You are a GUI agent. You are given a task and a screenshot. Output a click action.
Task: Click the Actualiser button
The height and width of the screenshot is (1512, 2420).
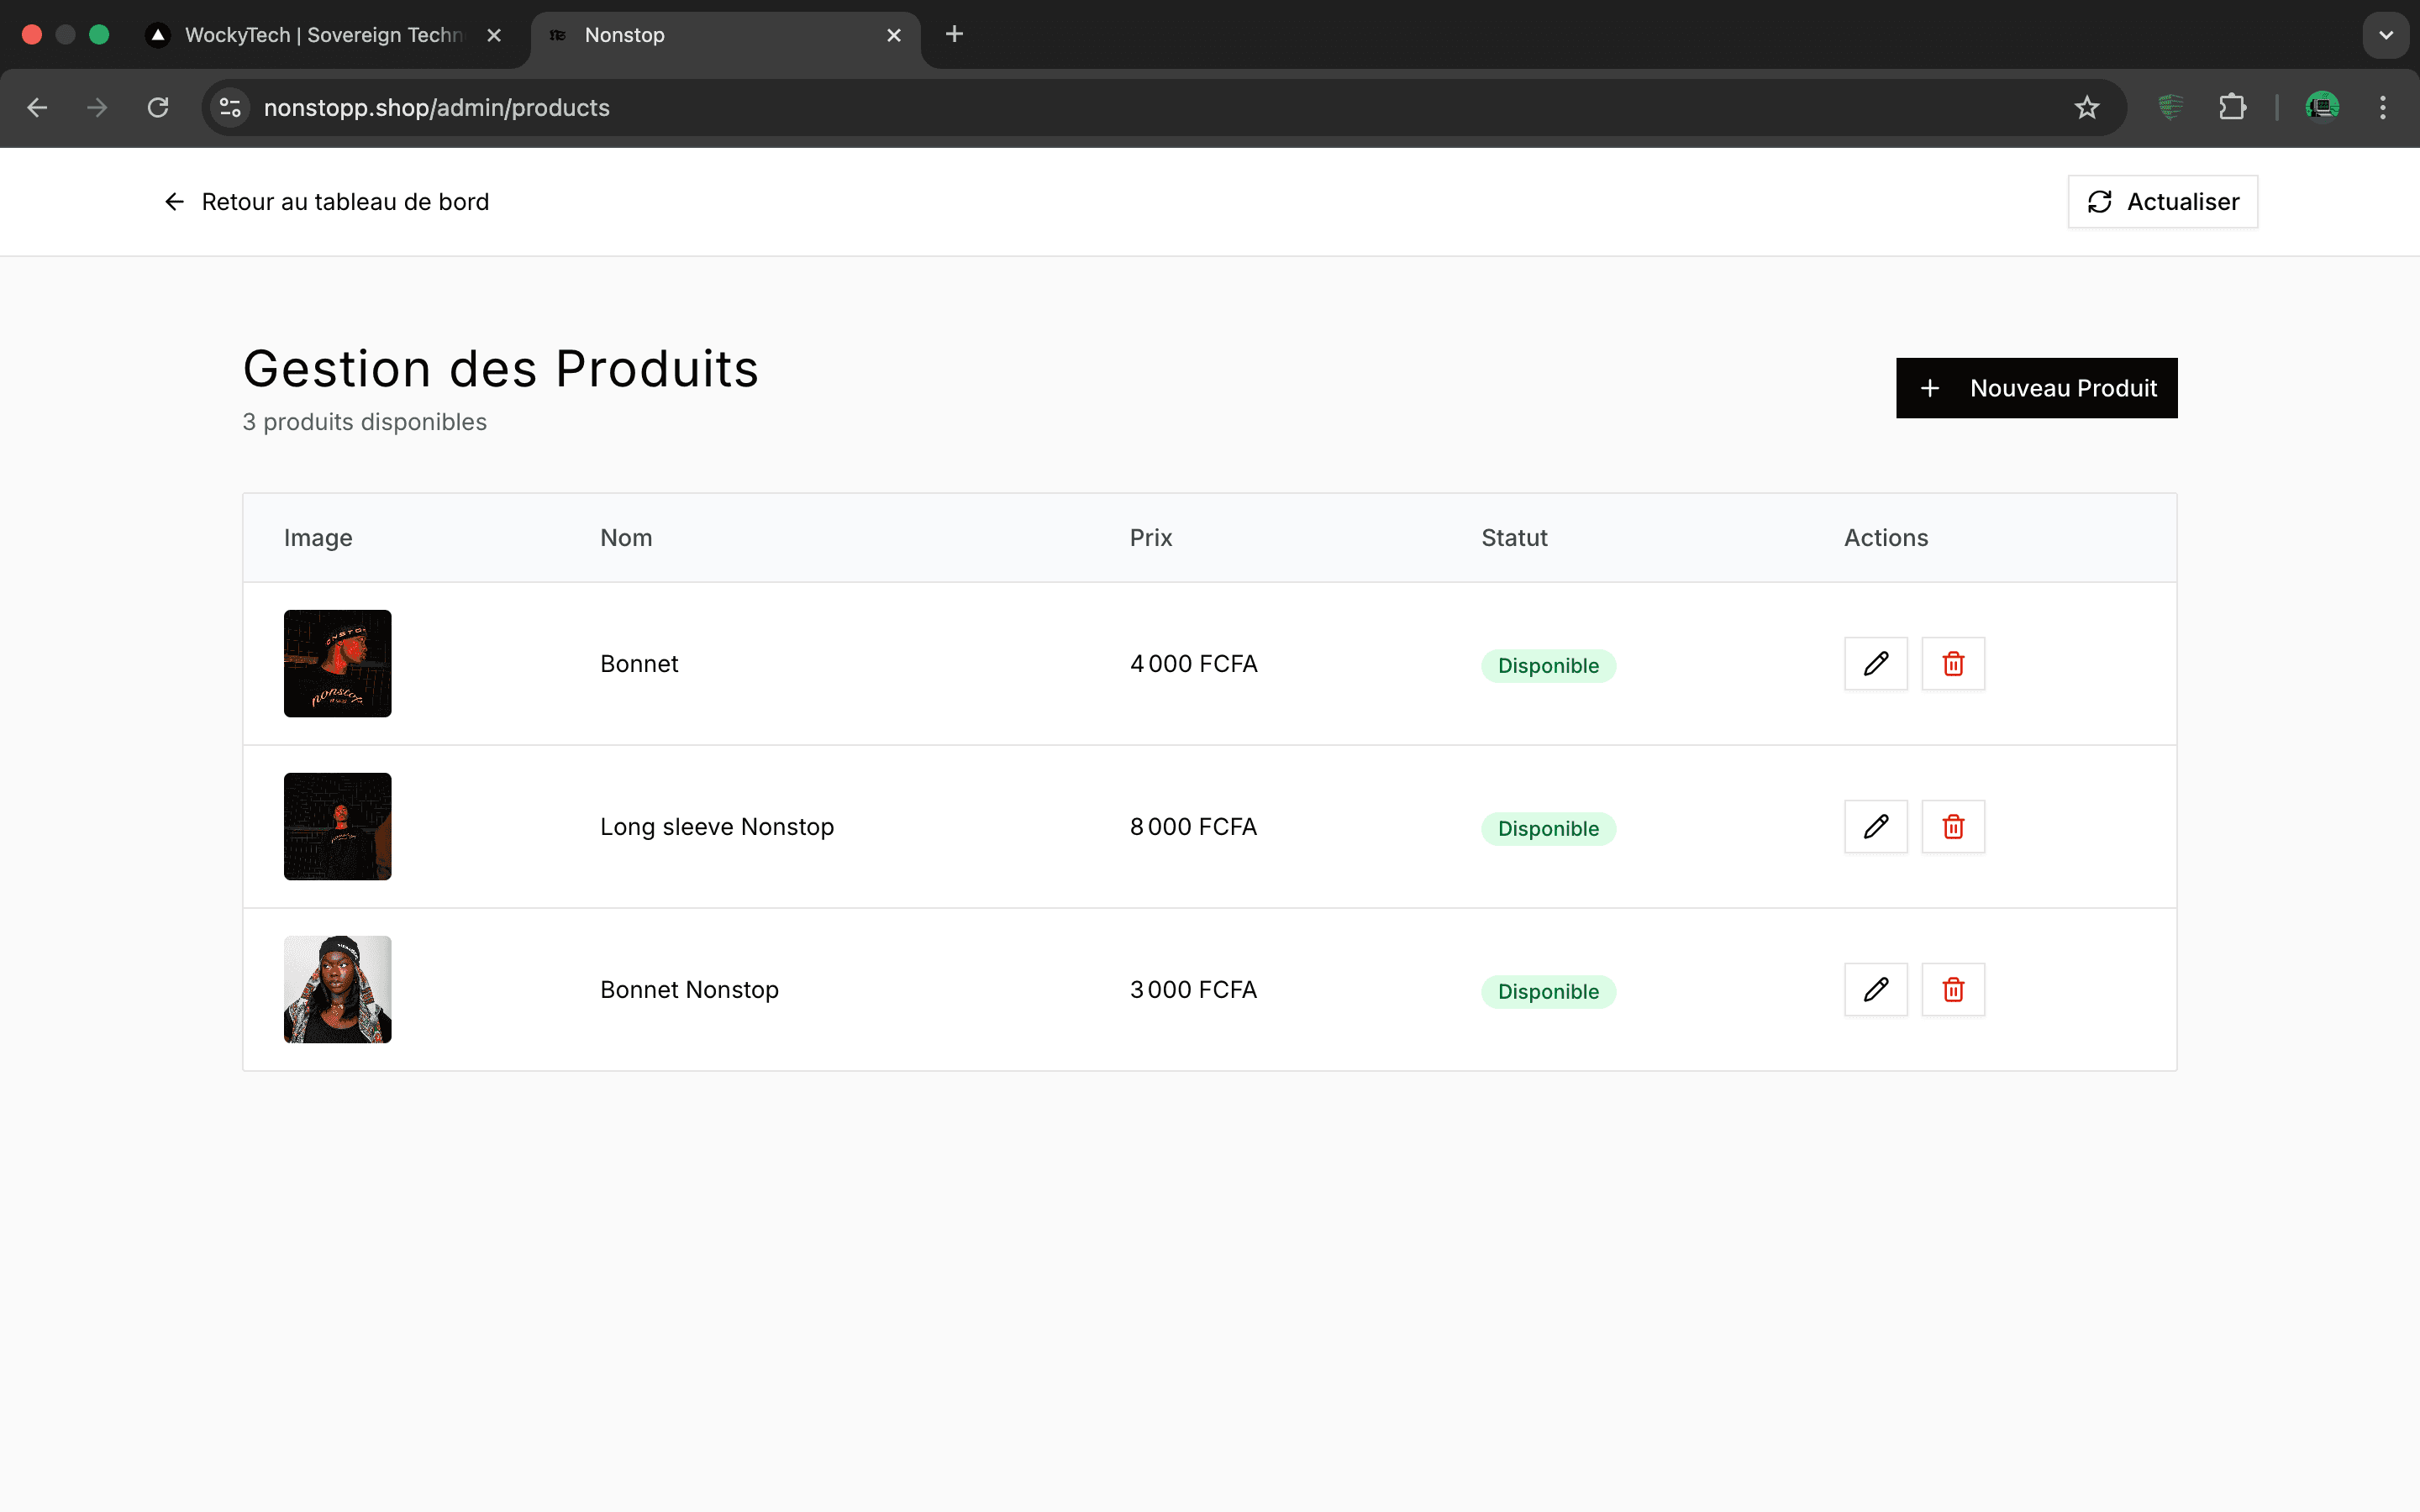[2162, 202]
